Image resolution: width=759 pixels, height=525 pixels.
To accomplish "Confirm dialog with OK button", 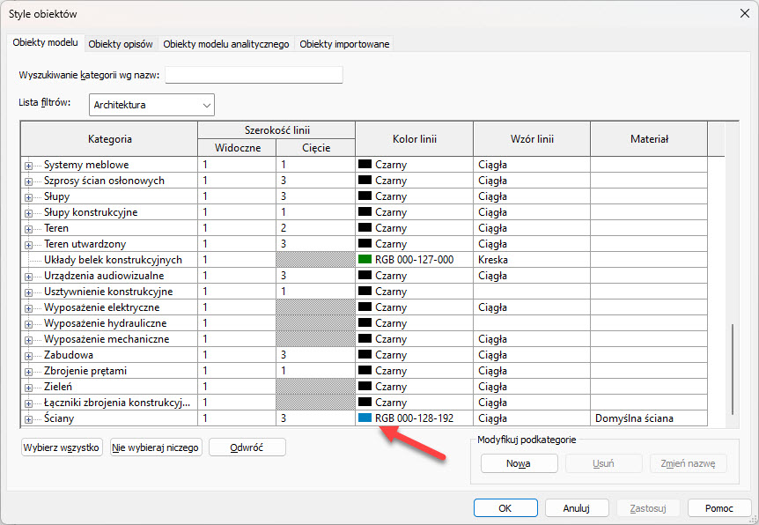I will 505,508.
